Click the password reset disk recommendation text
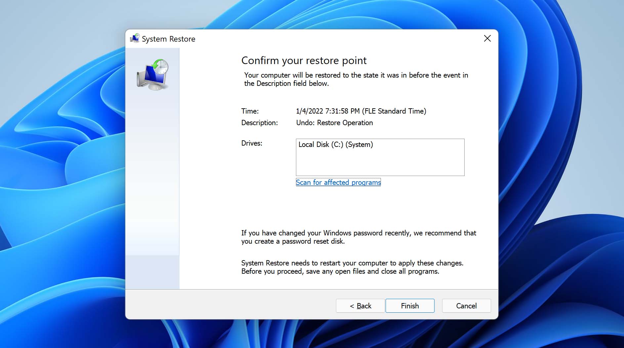 click(359, 237)
